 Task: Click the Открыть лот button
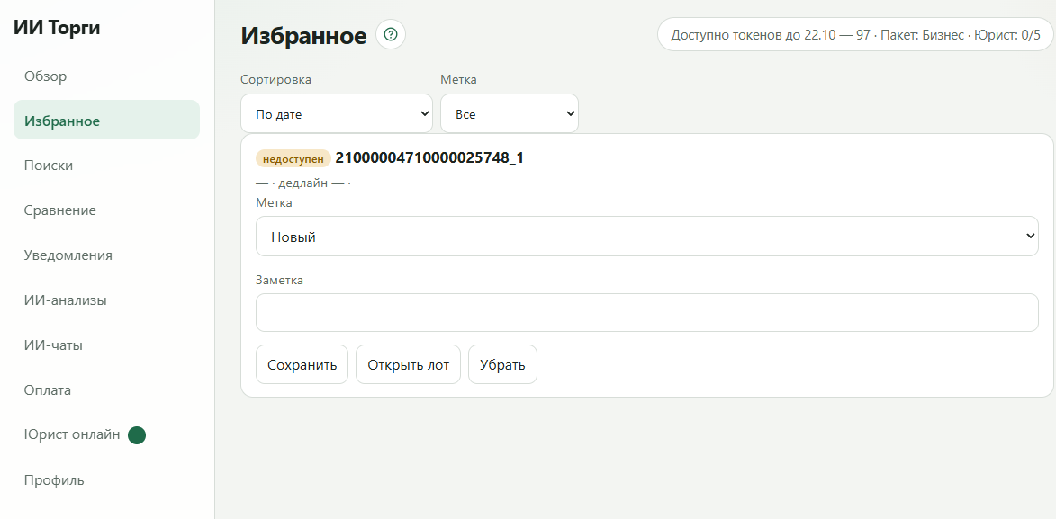(408, 365)
